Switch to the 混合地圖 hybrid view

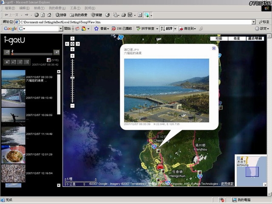pos(255,38)
